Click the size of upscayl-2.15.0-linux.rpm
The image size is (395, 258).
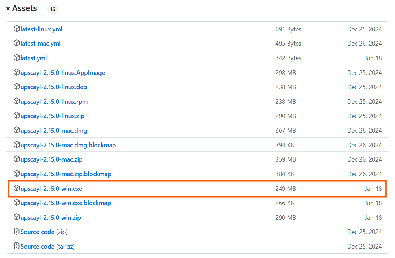[285, 102]
